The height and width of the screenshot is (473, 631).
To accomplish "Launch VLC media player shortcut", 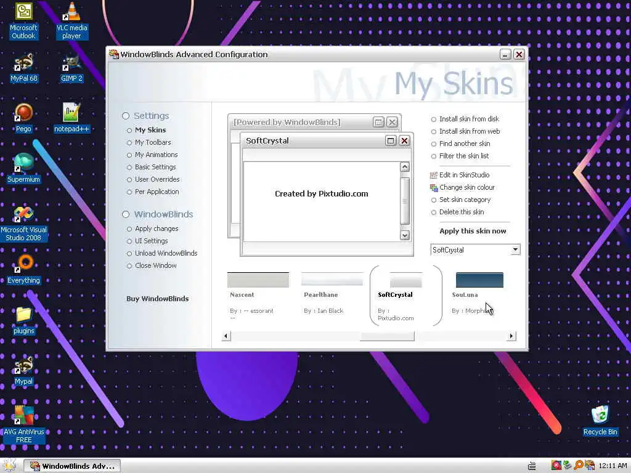I will coord(71,20).
